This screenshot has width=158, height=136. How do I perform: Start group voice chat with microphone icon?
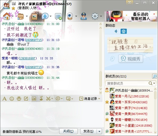coord(45,16)
